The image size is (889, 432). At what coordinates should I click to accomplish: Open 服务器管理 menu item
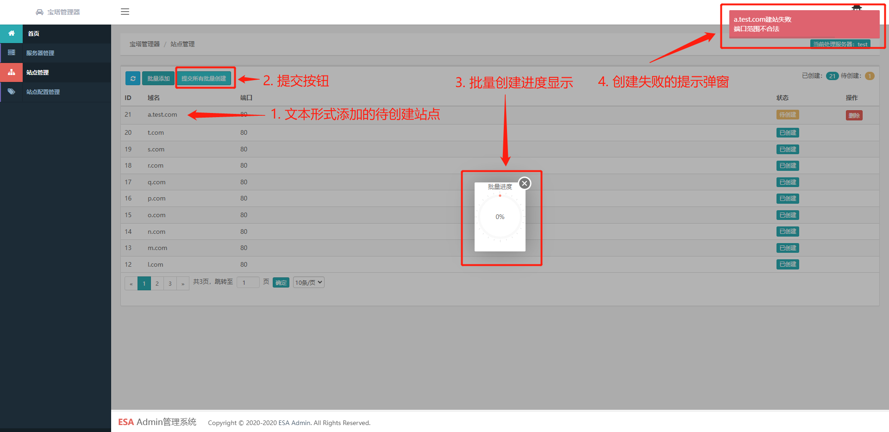tap(40, 53)
